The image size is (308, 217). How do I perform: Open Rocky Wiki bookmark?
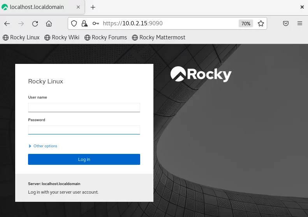click(62, 37)
